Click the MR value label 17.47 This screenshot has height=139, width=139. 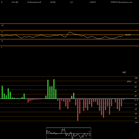click(129, 82)
